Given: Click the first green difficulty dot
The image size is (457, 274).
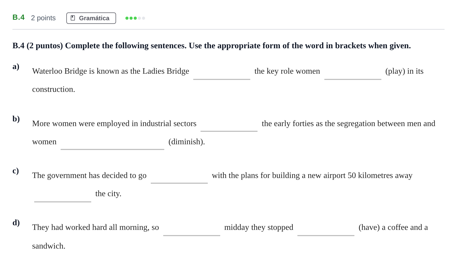Looking at the screenshot, I should tap(127, 18).
